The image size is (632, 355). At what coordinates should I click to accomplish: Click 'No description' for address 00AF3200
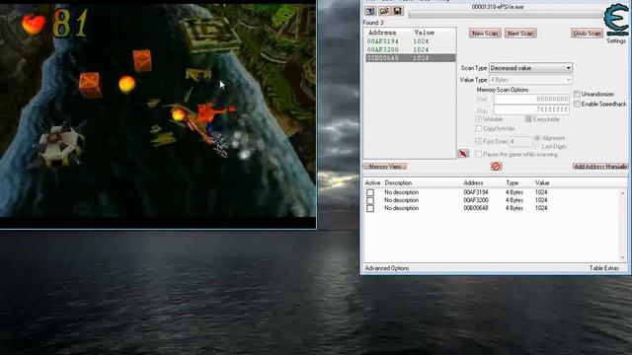[x=402, y=200]
